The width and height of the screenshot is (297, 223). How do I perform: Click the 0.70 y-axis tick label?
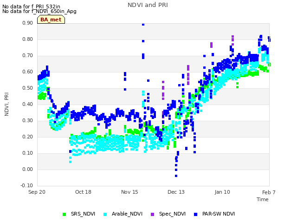point(27,56)
